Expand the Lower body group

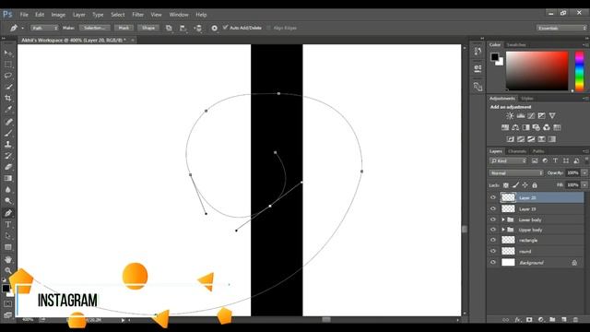coord(503,219)
